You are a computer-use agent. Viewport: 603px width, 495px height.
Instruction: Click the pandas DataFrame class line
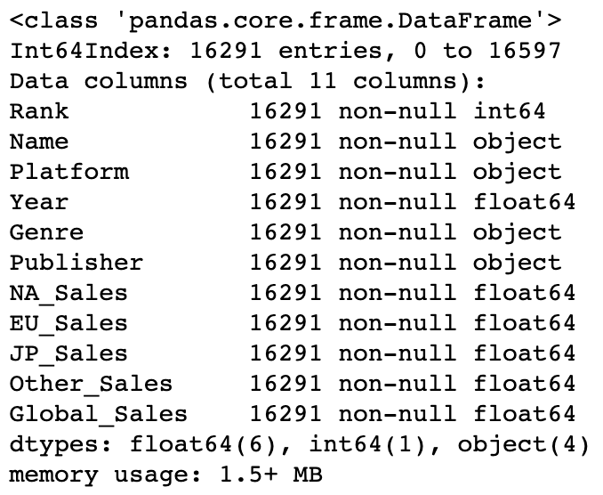[285, 20]
